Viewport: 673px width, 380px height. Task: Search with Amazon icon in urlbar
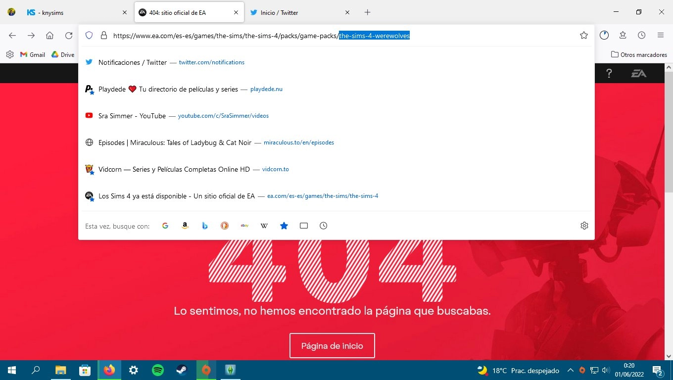[185, 226]
